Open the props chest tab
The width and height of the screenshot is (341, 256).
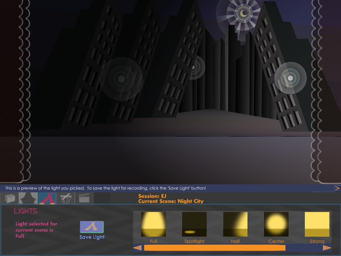(10, 198)
